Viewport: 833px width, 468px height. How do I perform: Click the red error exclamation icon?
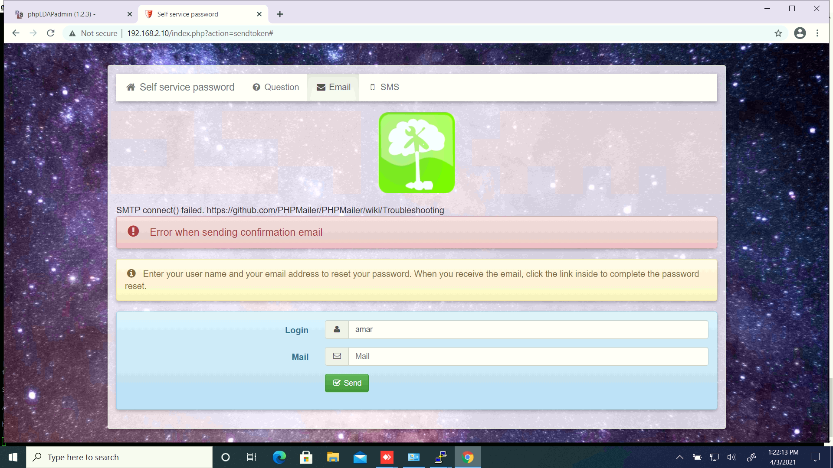pos(133,231)
